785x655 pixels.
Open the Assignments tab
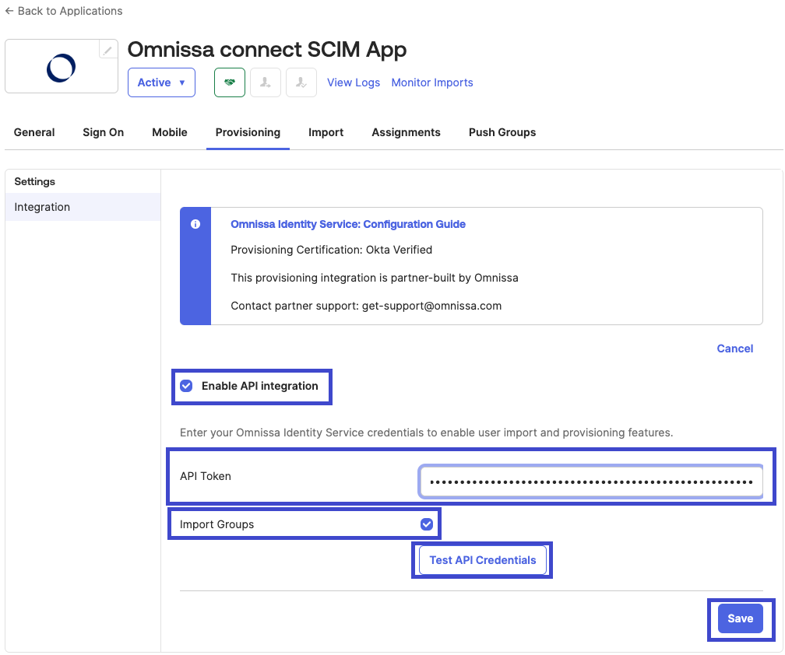[x=406, y=132]
